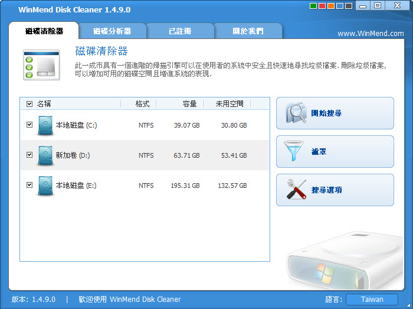Click the drive icon for 本地磁盤 (E:)
Image resolution: width=413 pixels, height=309 pixels.
[45, 186]
